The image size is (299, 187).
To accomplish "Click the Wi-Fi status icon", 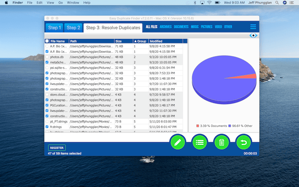I will click(209, 2).
